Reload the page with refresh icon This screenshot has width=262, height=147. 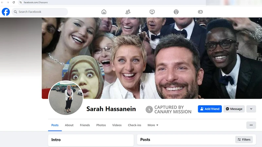[x=14, y=2]
